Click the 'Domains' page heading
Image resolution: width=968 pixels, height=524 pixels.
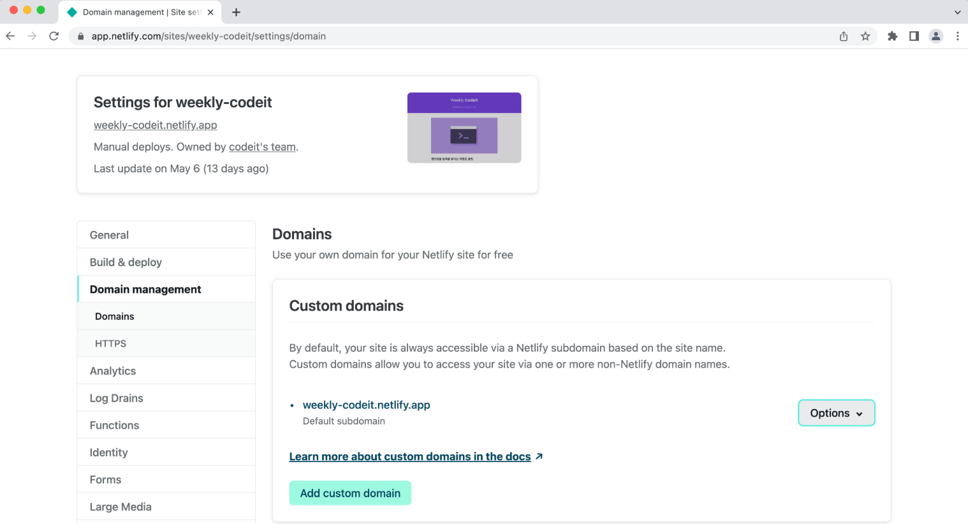tap(302, 234)
